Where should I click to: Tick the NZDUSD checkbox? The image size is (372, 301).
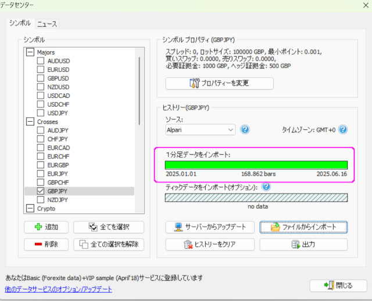point(41,87)
